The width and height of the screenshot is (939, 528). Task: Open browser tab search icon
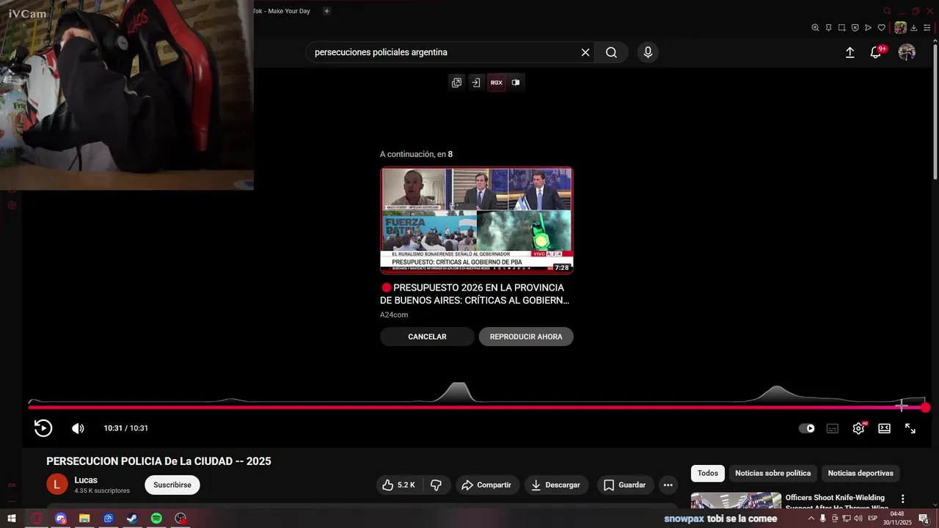click(x=887, y=11)
